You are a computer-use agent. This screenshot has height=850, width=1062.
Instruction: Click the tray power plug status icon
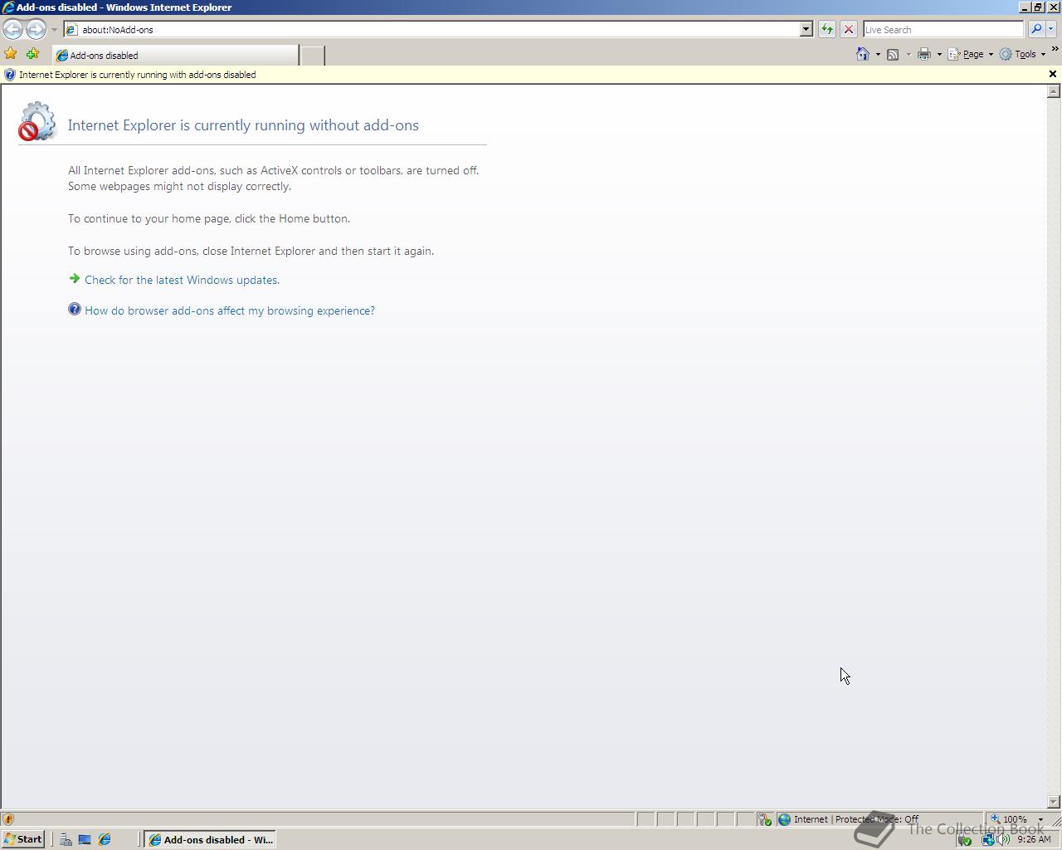pos(964,839)
